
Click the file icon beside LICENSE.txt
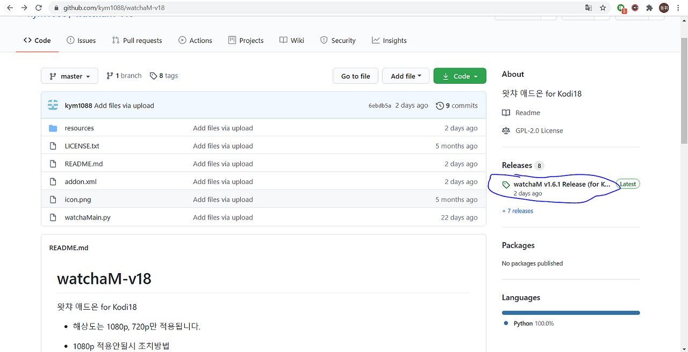click(53, 146)
